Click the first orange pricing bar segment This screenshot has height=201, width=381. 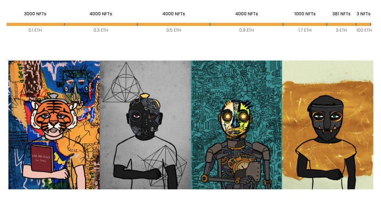pyautogui.click(x=35, y=24)
